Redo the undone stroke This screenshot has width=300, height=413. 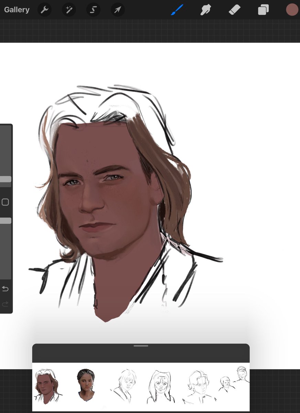pyautogui.click(x=6, y=304)
